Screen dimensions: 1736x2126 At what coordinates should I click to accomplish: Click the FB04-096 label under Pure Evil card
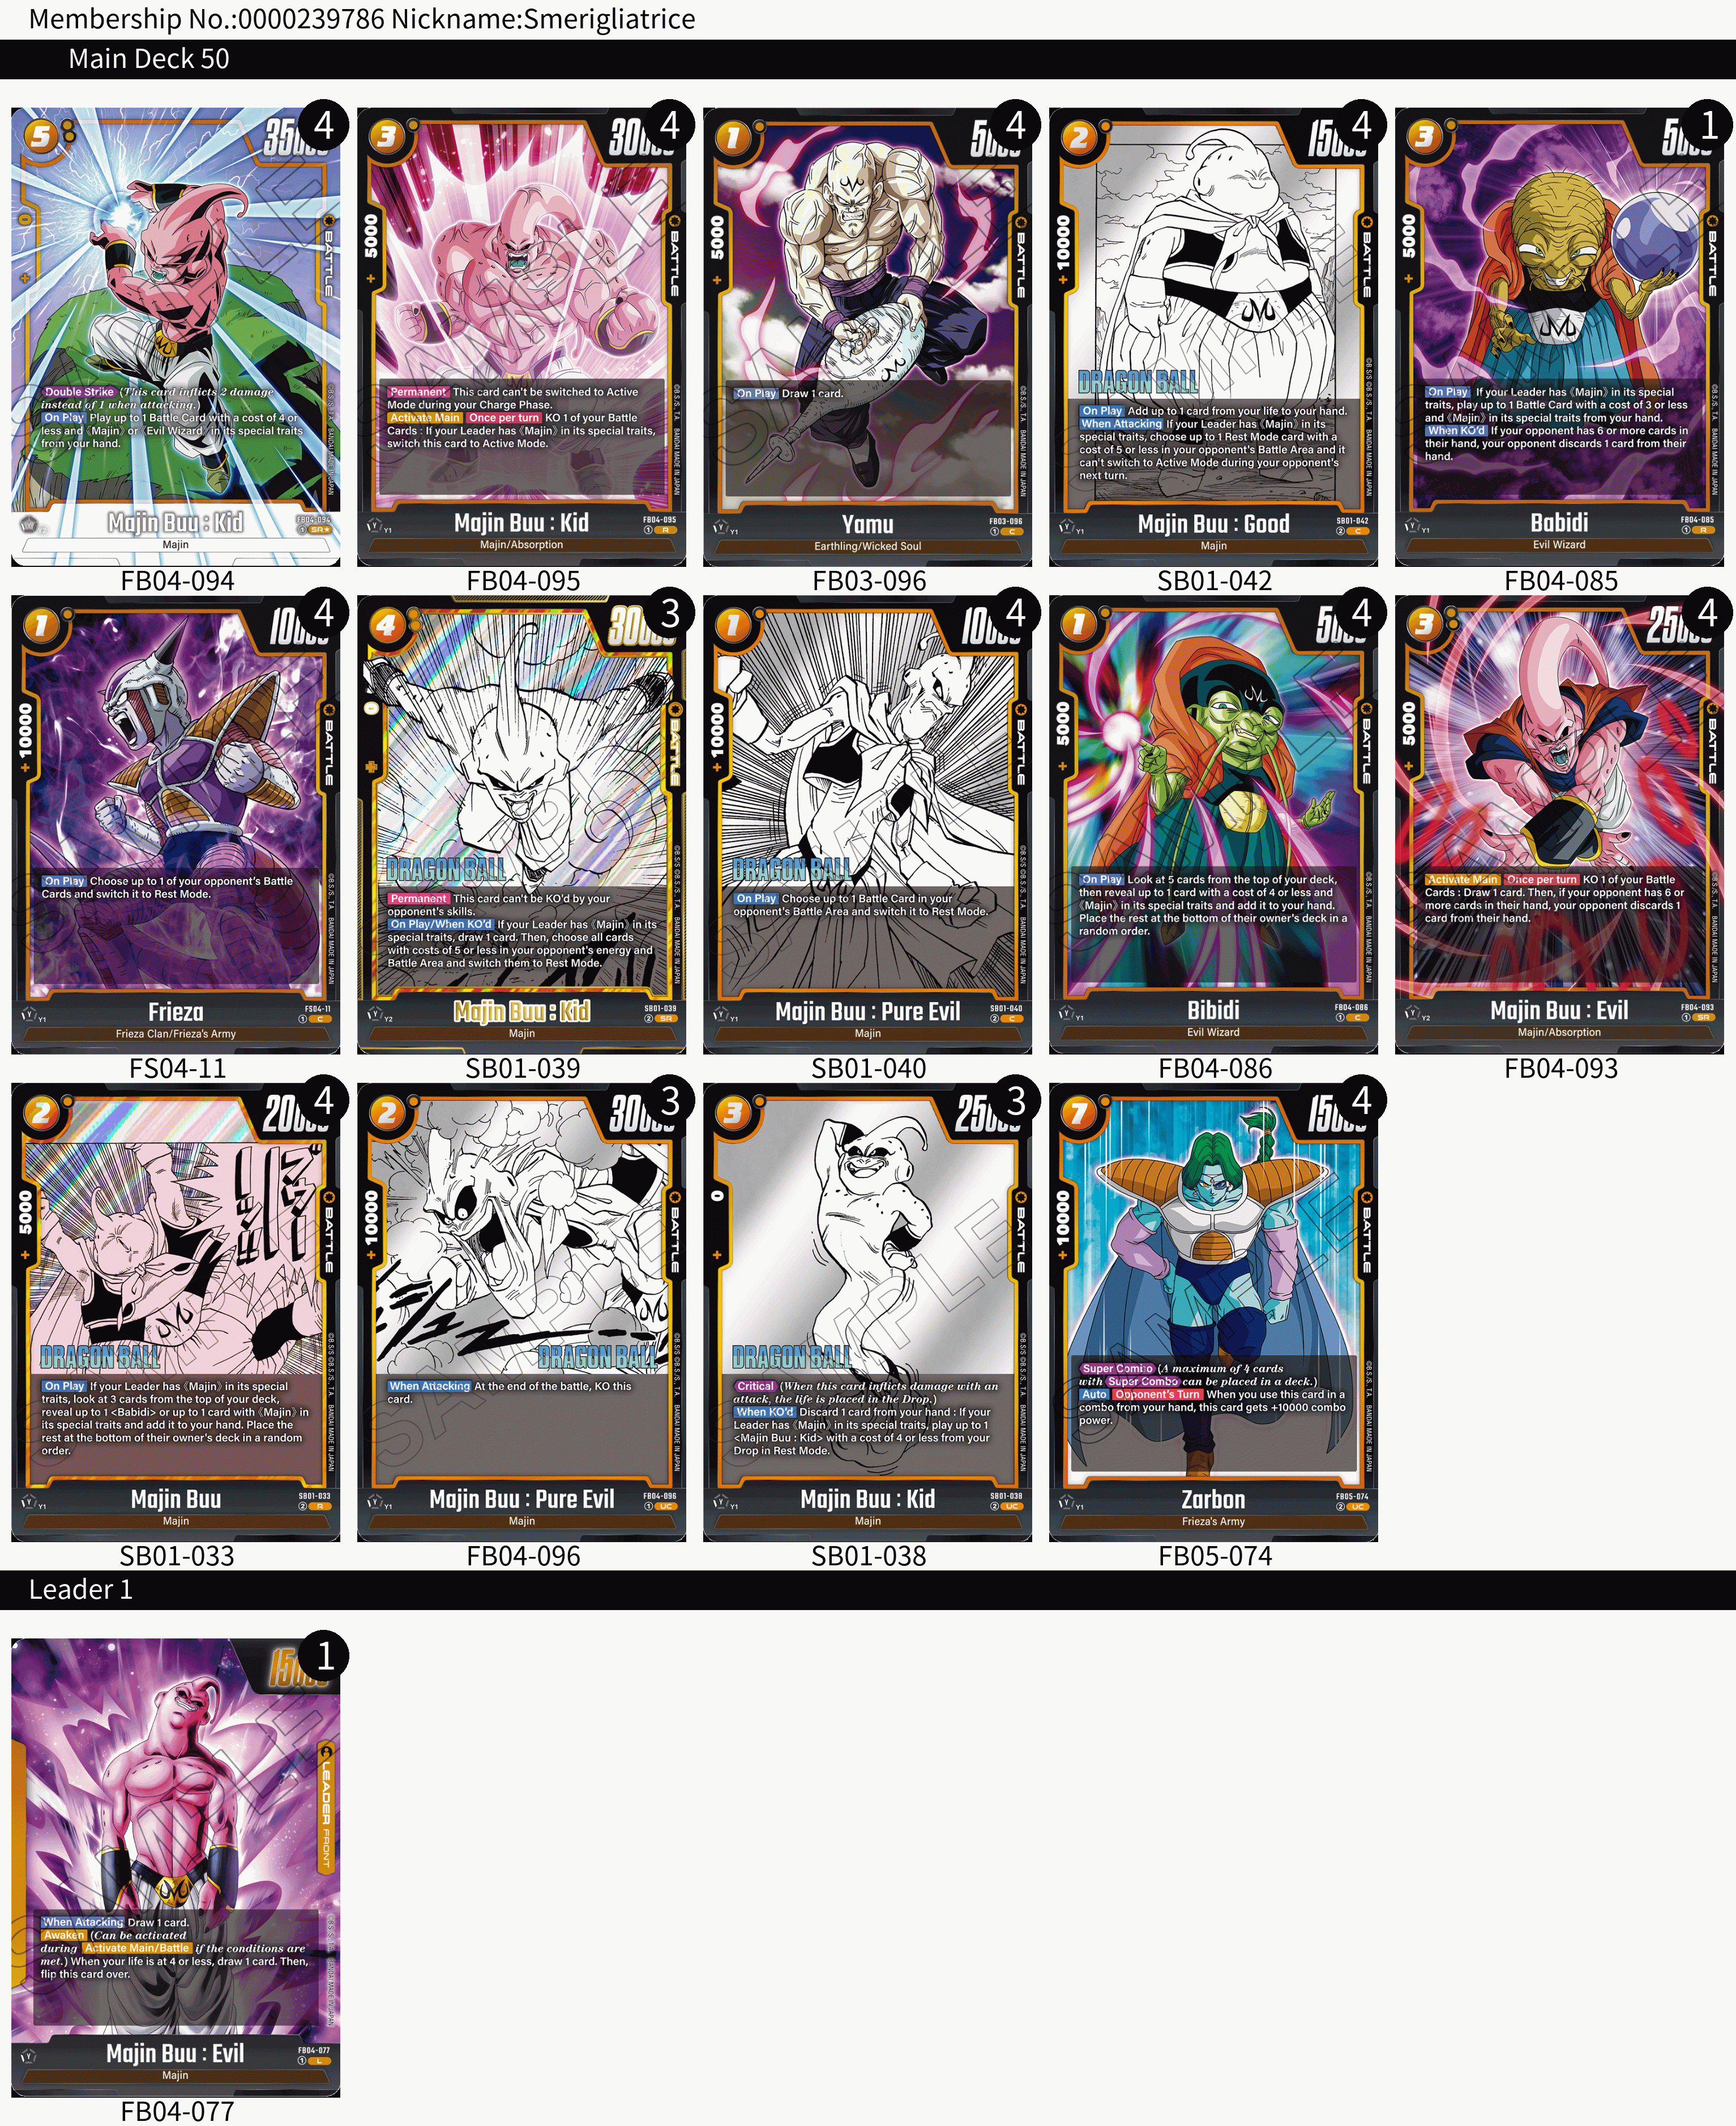tap(523, 1556)
